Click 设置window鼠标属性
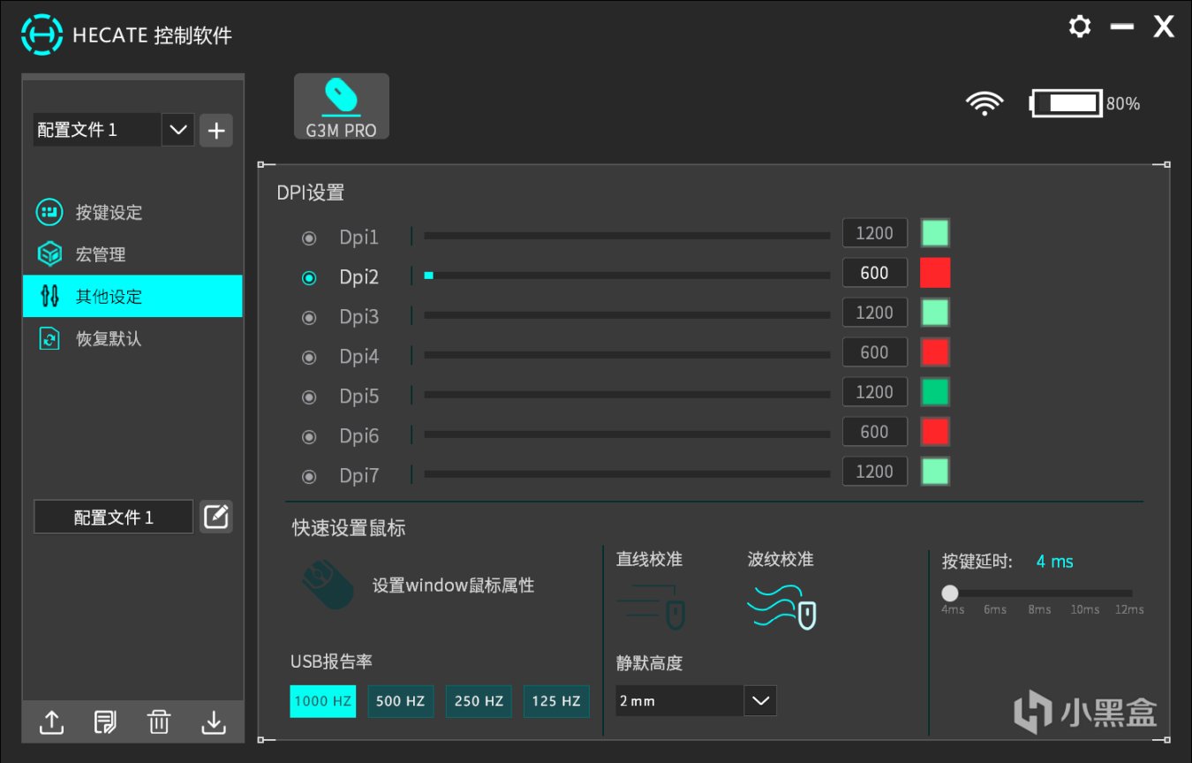This screenshot has height=763, width=1192. point(453,585)
